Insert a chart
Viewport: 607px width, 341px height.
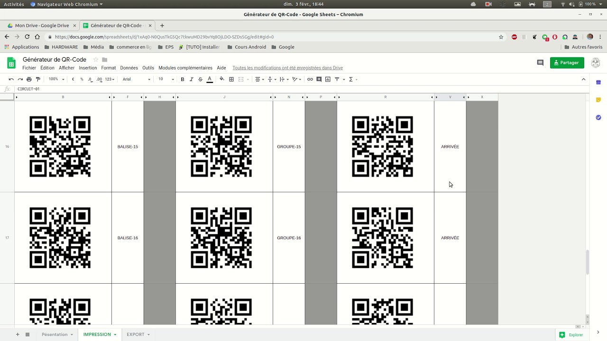pyautogui.click(x=328, y=79)
